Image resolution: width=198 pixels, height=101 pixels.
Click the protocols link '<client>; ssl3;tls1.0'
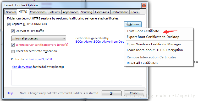39,59
